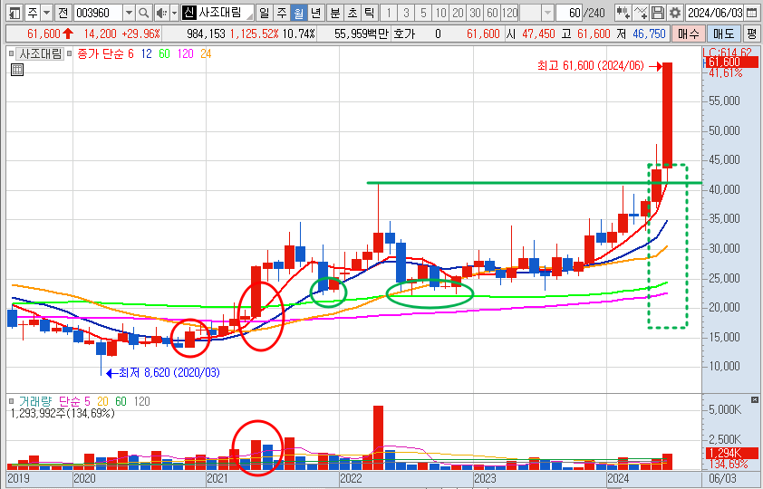Click the red 61,600 current price axis tag
763x489 pixels.
[x=731, y=62]
